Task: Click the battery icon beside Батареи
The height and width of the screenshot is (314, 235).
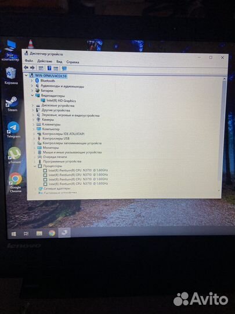Action: click(37, 90)
